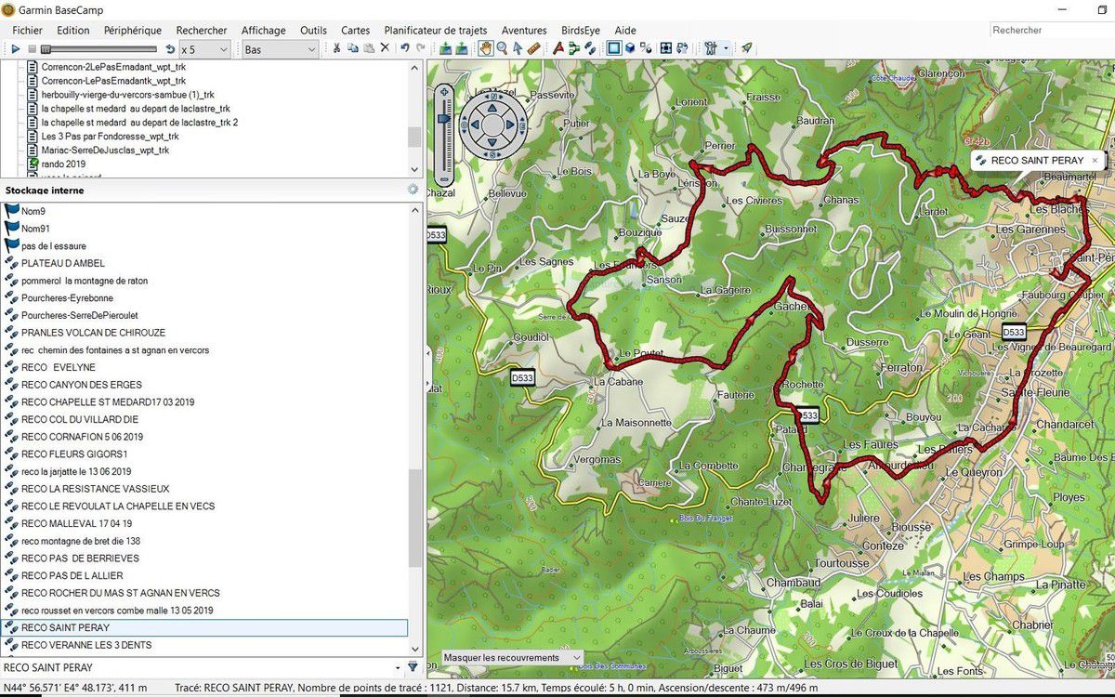Click the Cut scissors icon
Screen dimensions: 1115x697
(336, 48)
